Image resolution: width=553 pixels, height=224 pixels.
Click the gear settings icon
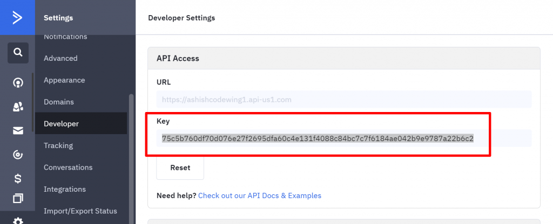click(x=18, y=220)
